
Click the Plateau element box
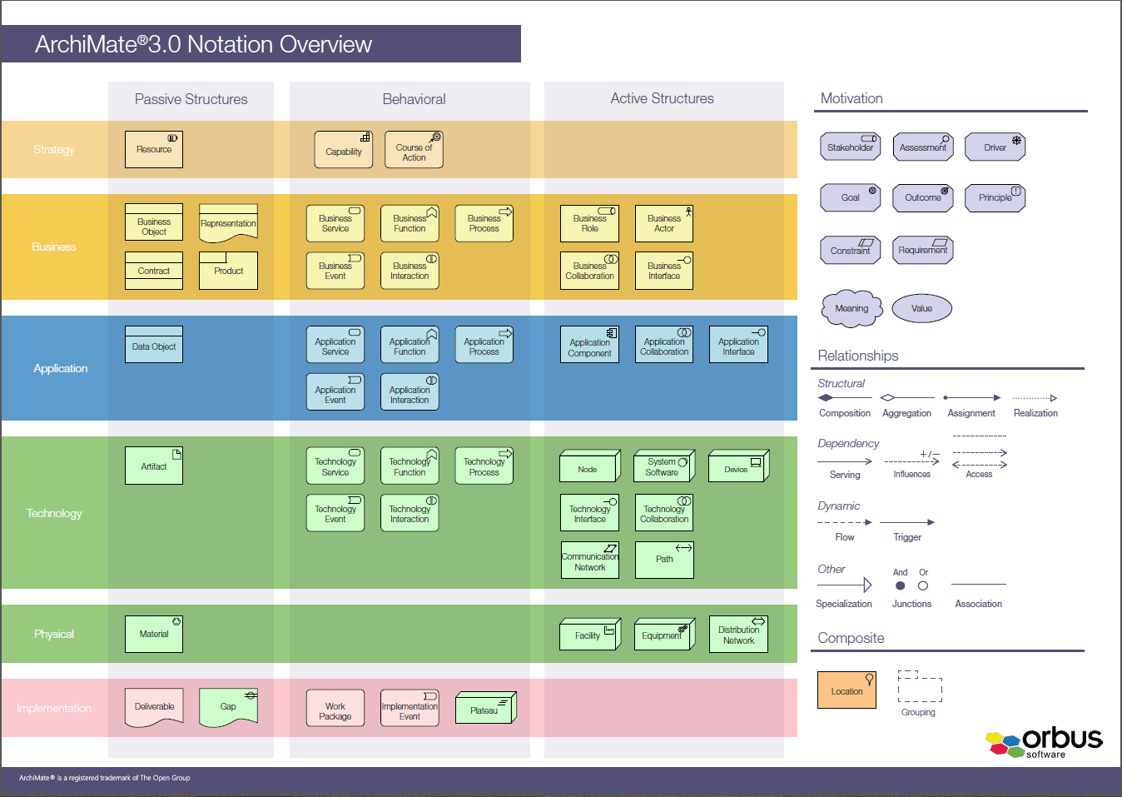[486, 708]
